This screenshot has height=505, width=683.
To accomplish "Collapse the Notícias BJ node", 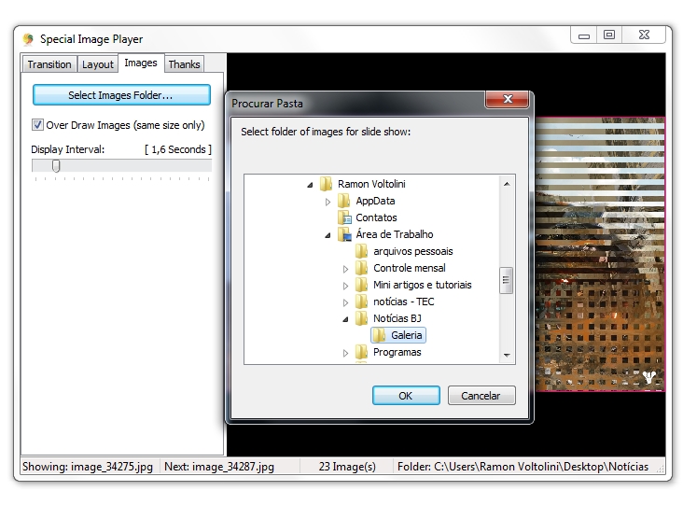I will point(346,319).
